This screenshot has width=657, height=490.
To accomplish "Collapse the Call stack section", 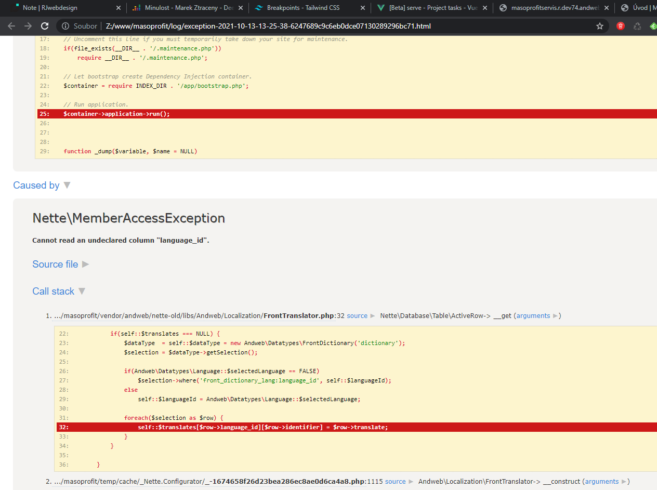I will click(59, 292).
